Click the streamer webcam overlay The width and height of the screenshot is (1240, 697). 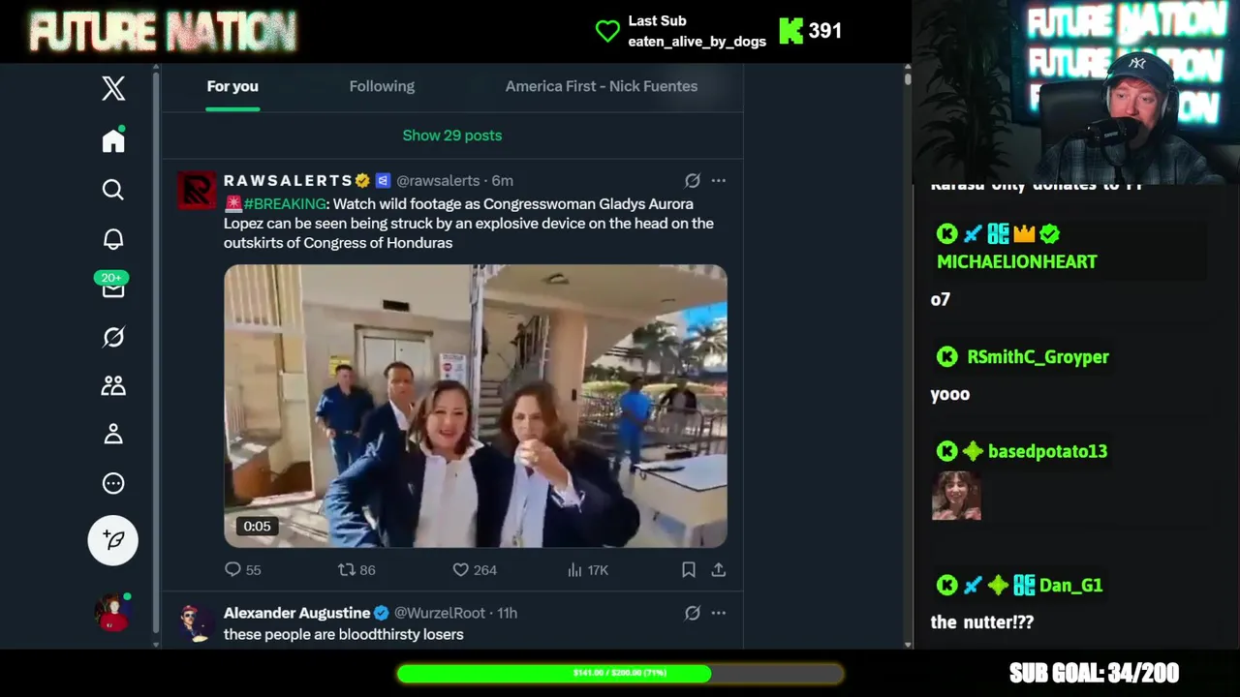1075,92
